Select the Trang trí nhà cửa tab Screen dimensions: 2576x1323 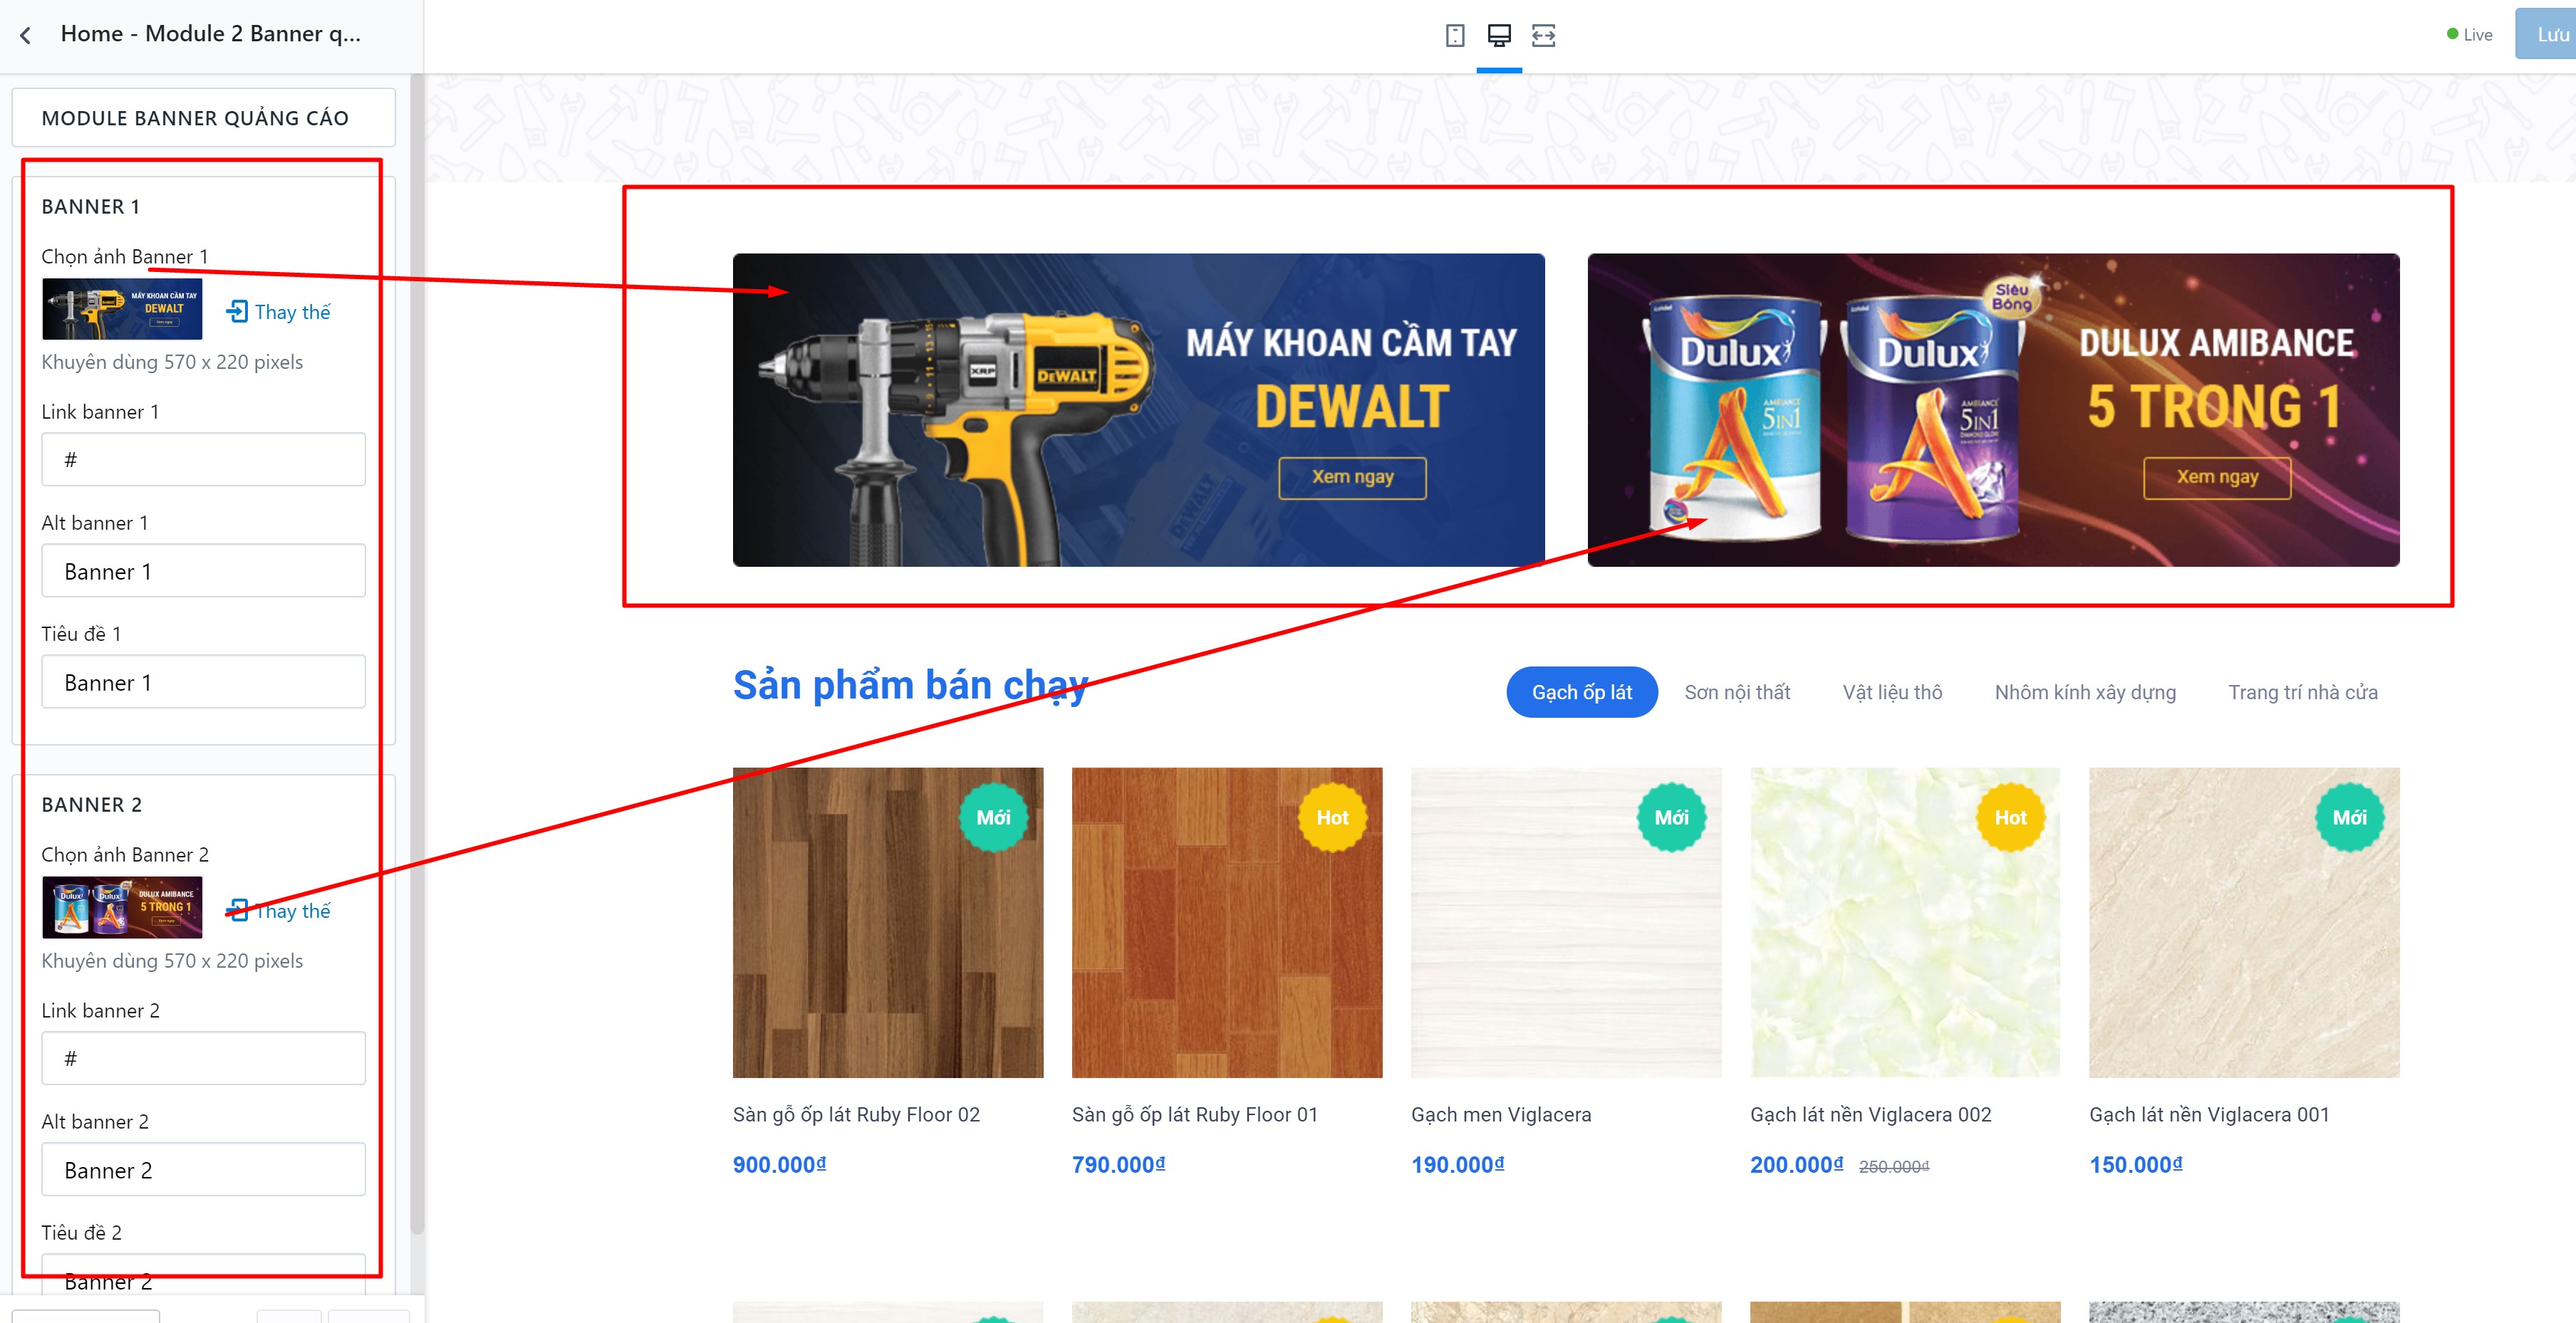point(2303,693)
